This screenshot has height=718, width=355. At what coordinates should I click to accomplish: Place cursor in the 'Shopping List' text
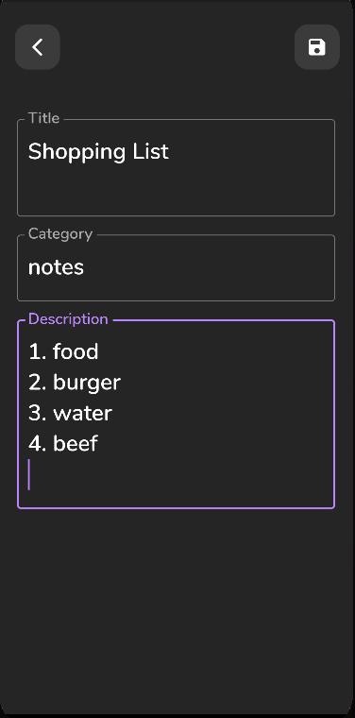98,151
